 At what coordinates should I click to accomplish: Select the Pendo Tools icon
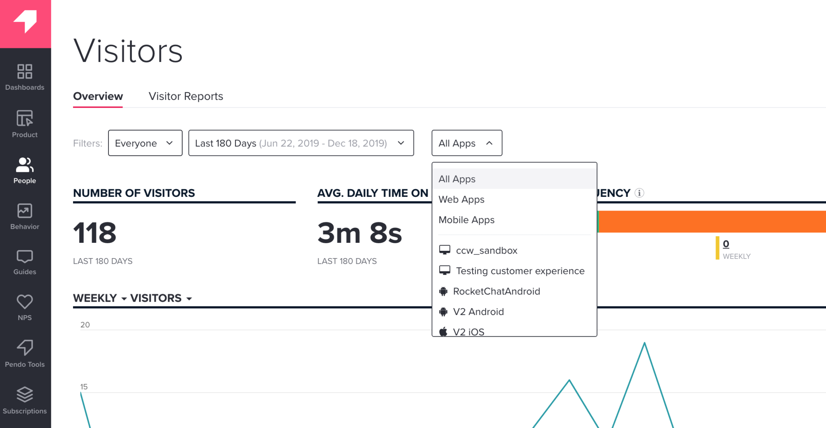pos(25,354)
